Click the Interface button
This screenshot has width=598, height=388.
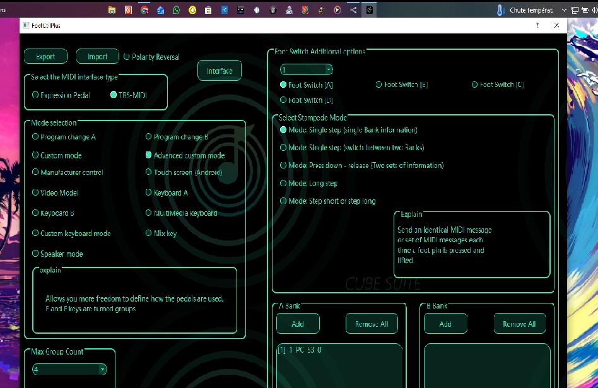(220, 71)
